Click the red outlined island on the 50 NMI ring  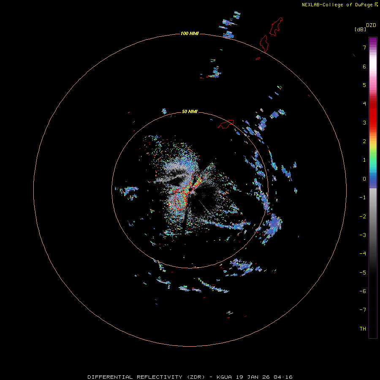[226, 124]
